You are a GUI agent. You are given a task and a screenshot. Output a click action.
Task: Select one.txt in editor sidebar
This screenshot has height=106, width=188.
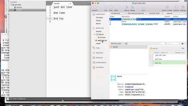(19, 10)
